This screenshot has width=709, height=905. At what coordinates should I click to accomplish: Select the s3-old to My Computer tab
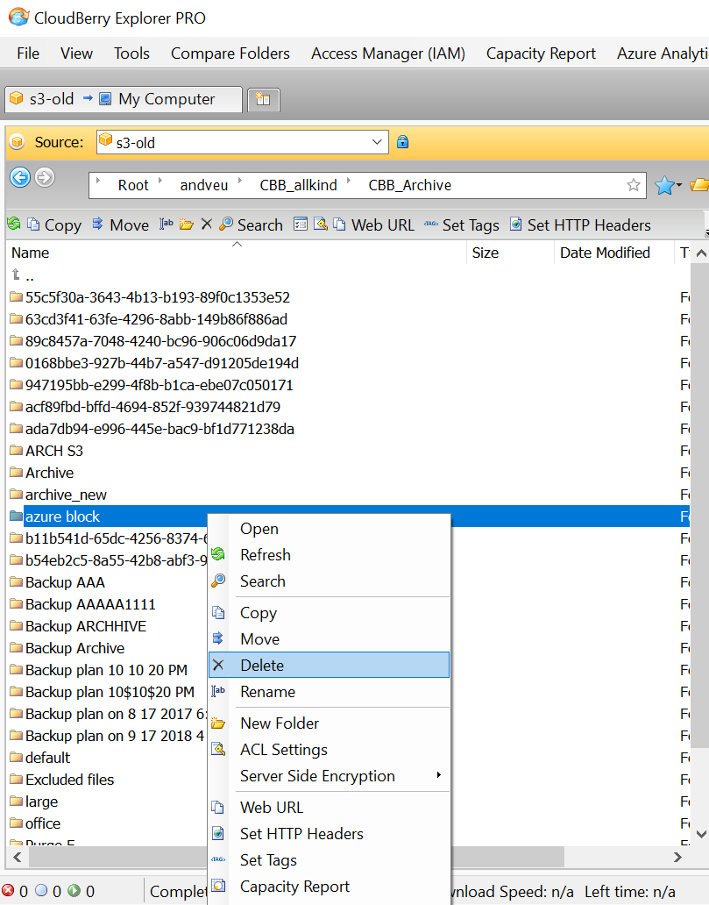[123, 99]
